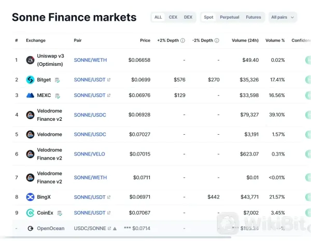
Task: Click the $79,327 volume cell
Action: click(x=249, y=115)
